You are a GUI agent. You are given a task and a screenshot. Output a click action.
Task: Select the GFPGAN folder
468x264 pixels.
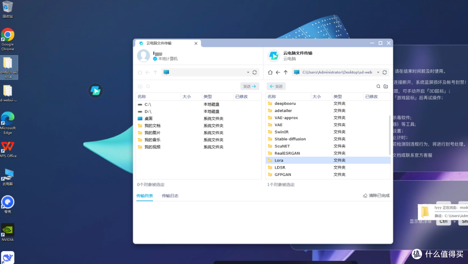(328, 174)
